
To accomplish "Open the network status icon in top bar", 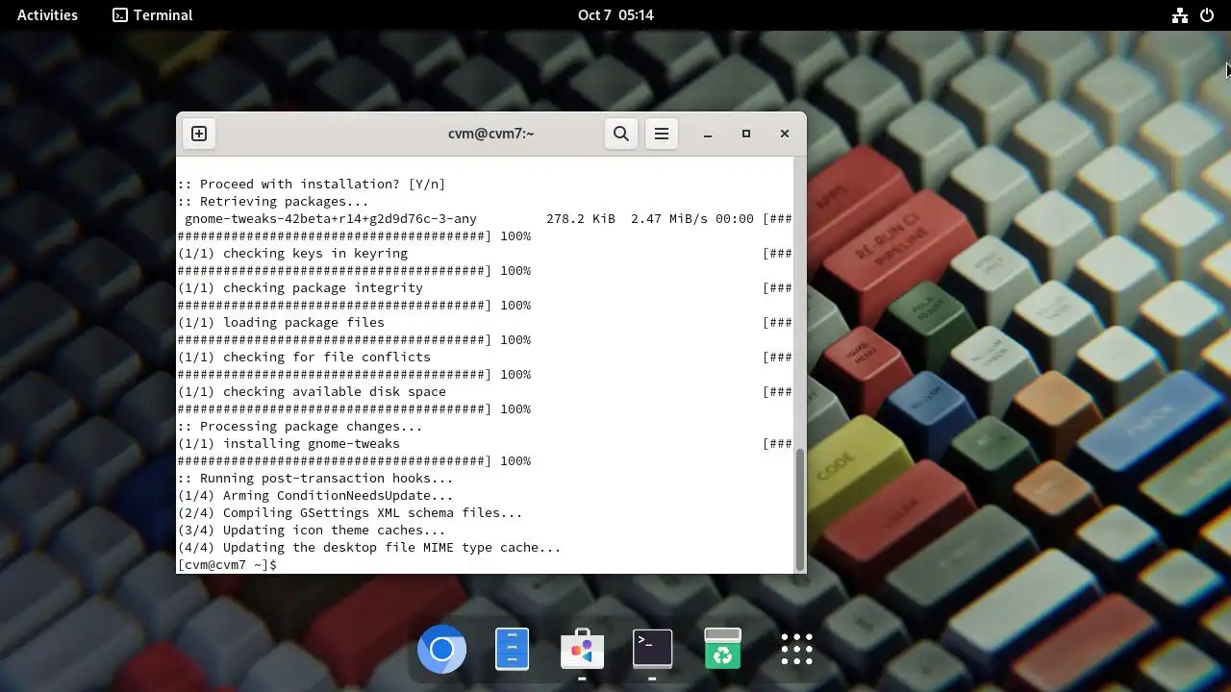I will pos(1180,15).
